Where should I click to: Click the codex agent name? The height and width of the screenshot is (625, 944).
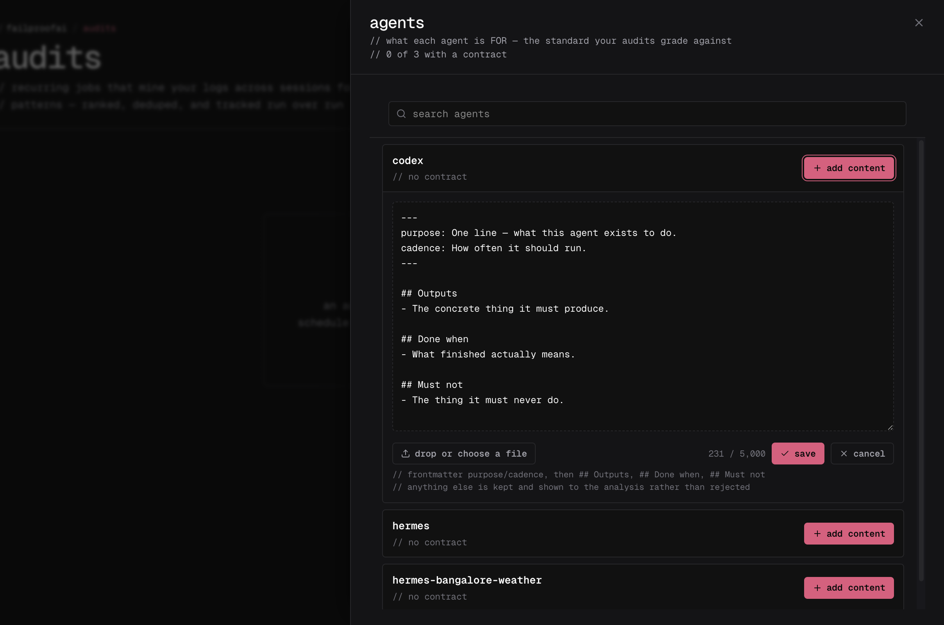408,161
